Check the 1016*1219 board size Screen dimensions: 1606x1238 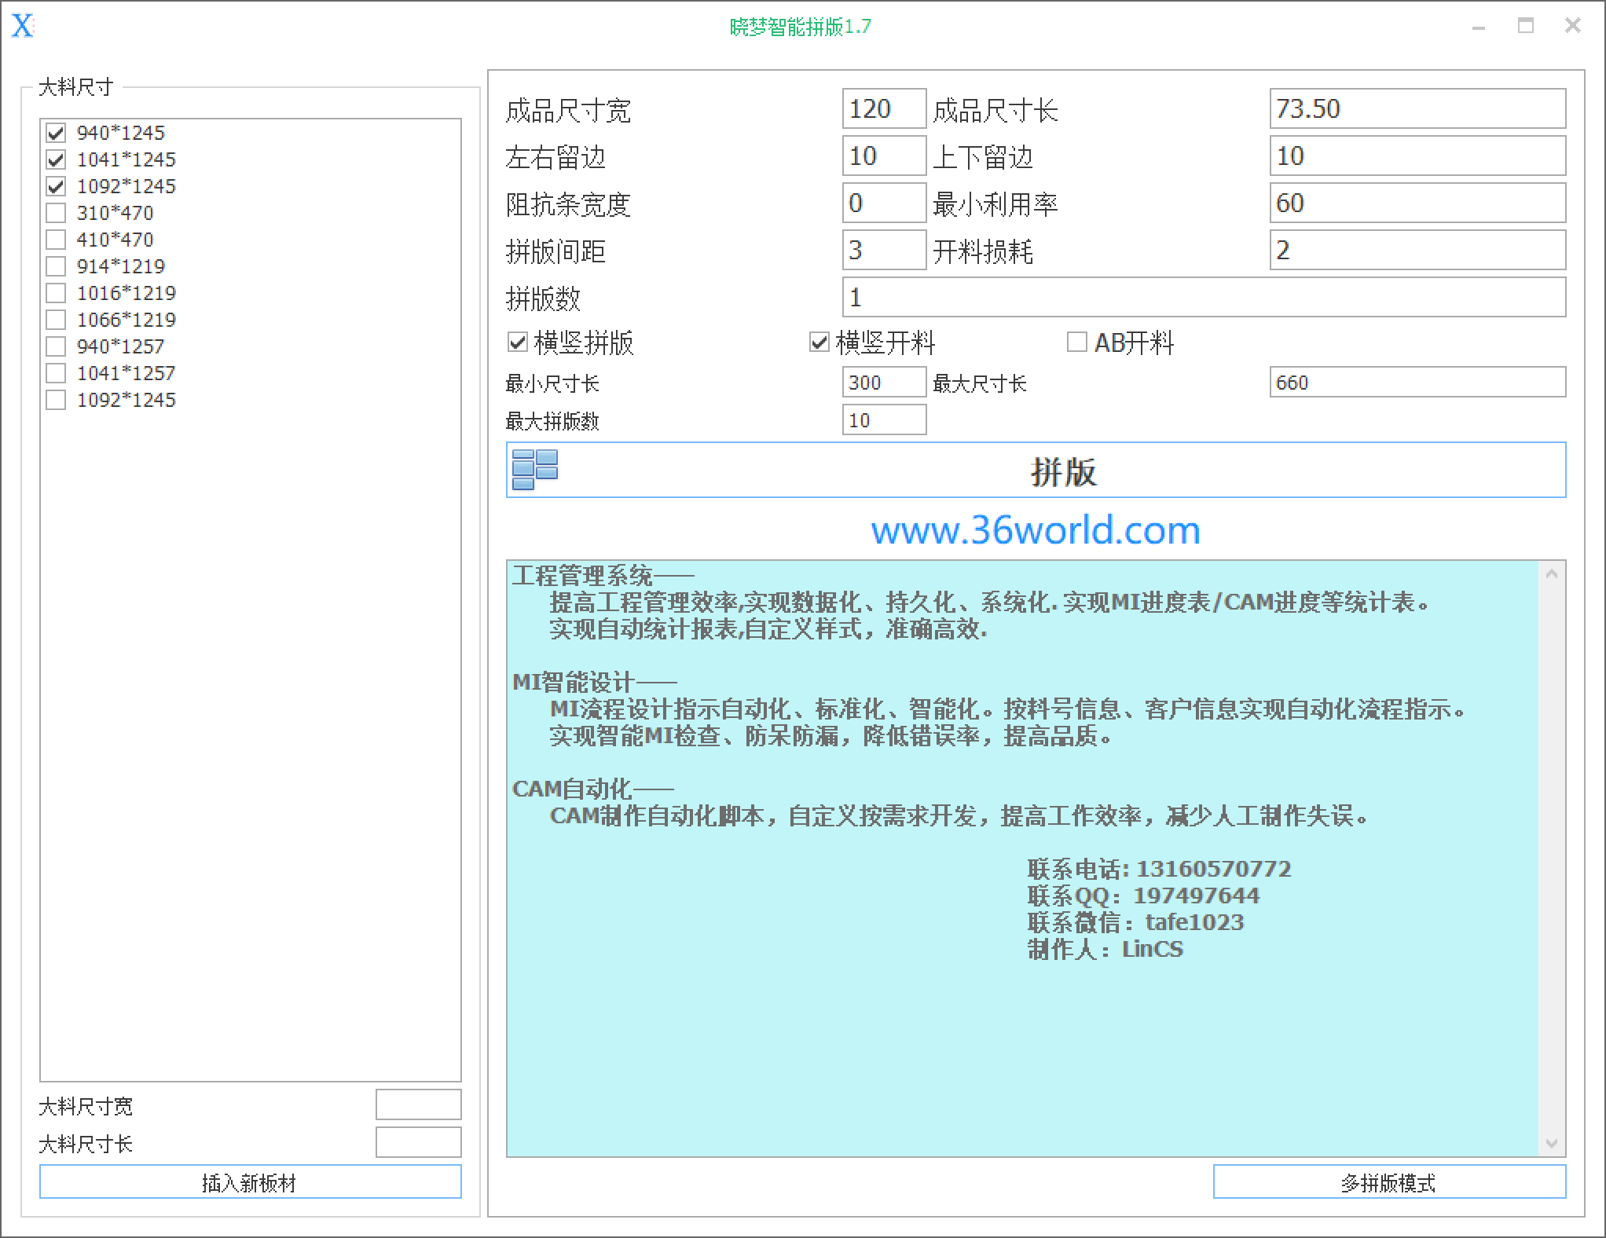coord(56,293)
